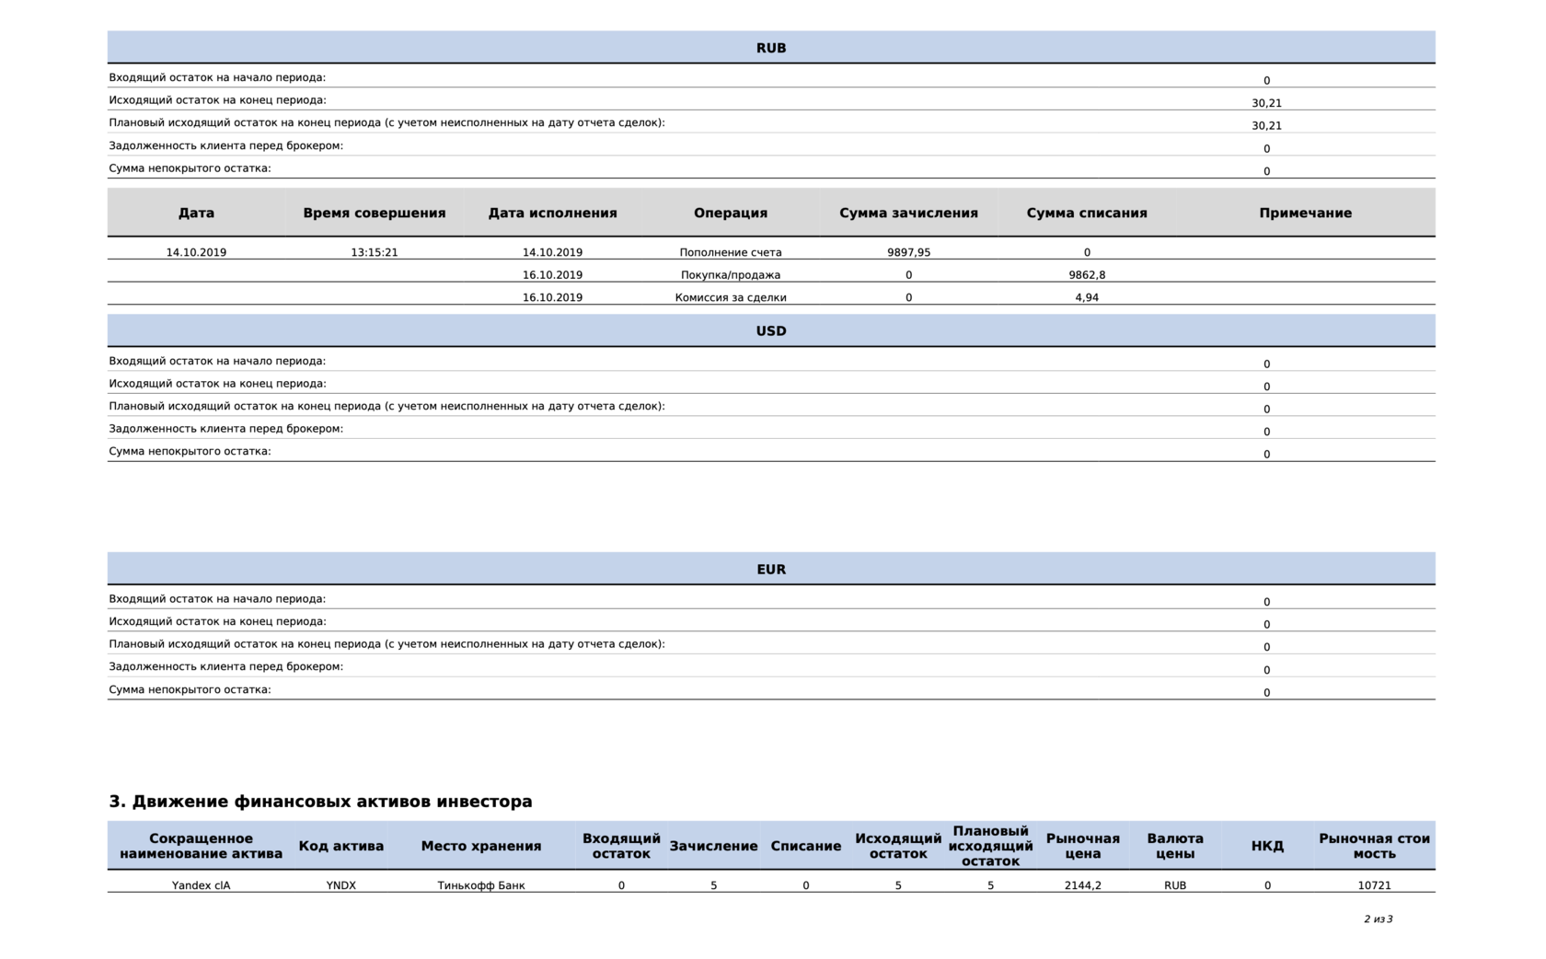Click the 'Сумма списания' column header
The width and height of the screenshot is (1546, 959).
tap(1087, 213)
